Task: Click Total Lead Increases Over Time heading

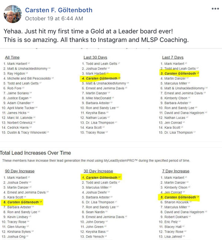Action: (36, 153)
